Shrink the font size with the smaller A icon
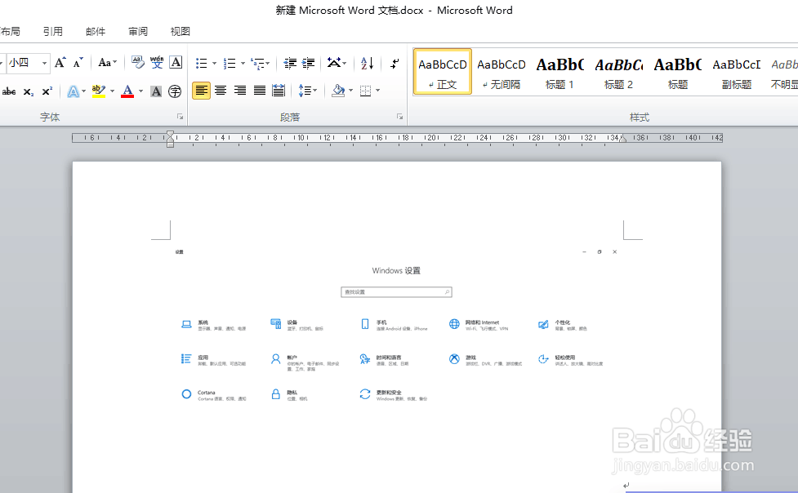Viewport: 798px width, 493px height. 78,63
